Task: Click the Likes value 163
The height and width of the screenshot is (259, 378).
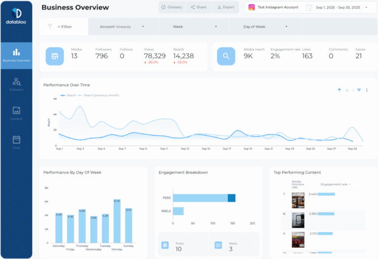Action: [307, 56]
